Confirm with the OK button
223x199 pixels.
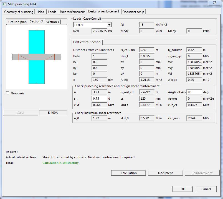tap(183, 189)
